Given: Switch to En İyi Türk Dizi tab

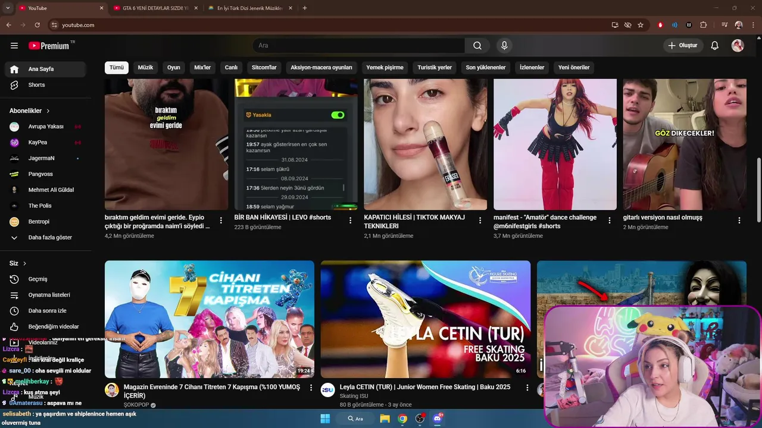Looking at the screenshot, I should [249, 8].
